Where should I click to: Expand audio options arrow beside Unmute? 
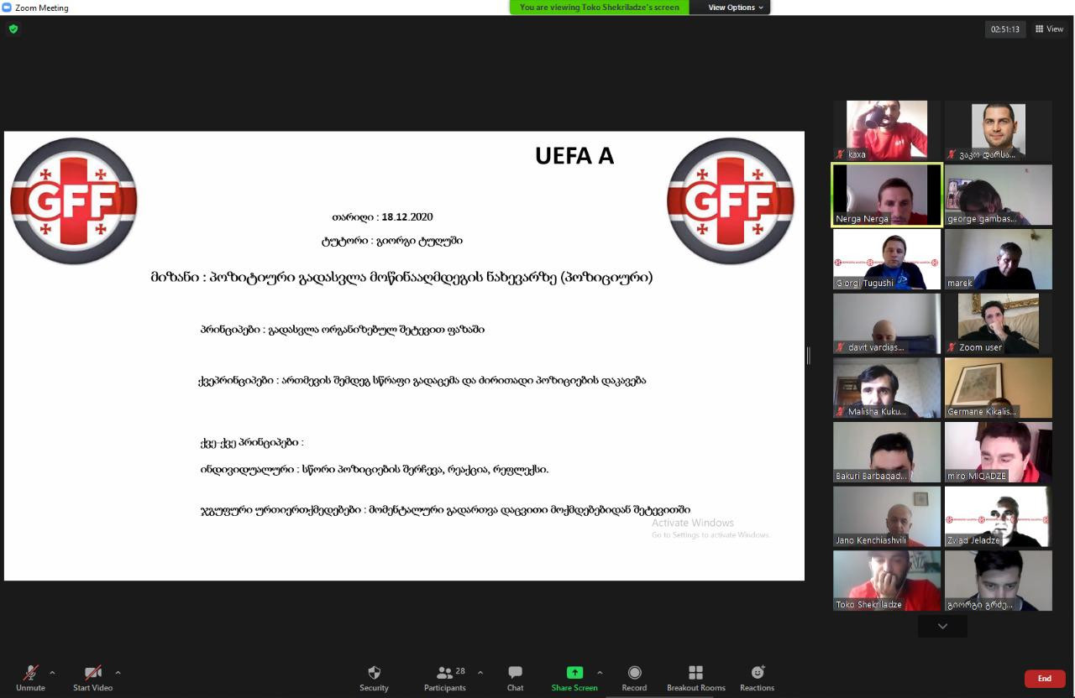click(52, 673)
